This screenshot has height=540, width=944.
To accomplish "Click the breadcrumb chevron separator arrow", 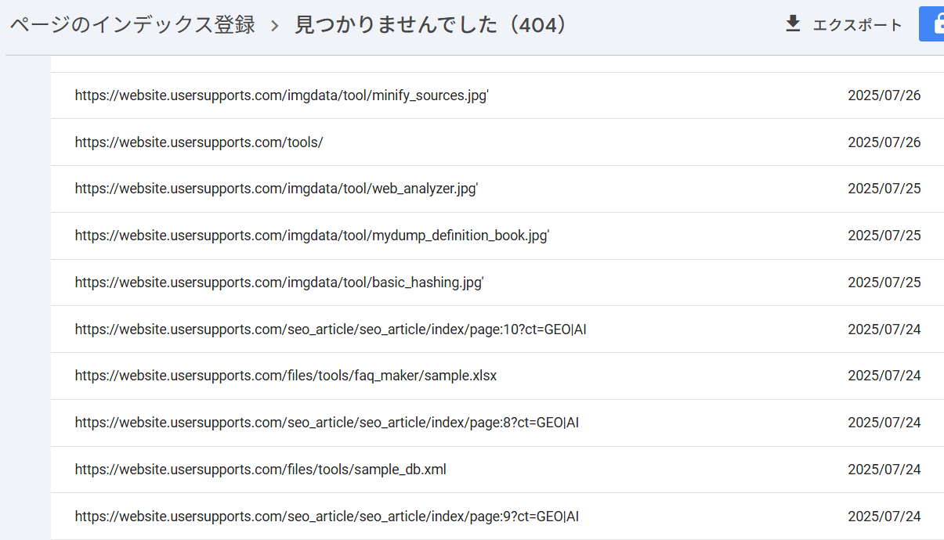I will [x=275, y=26].
